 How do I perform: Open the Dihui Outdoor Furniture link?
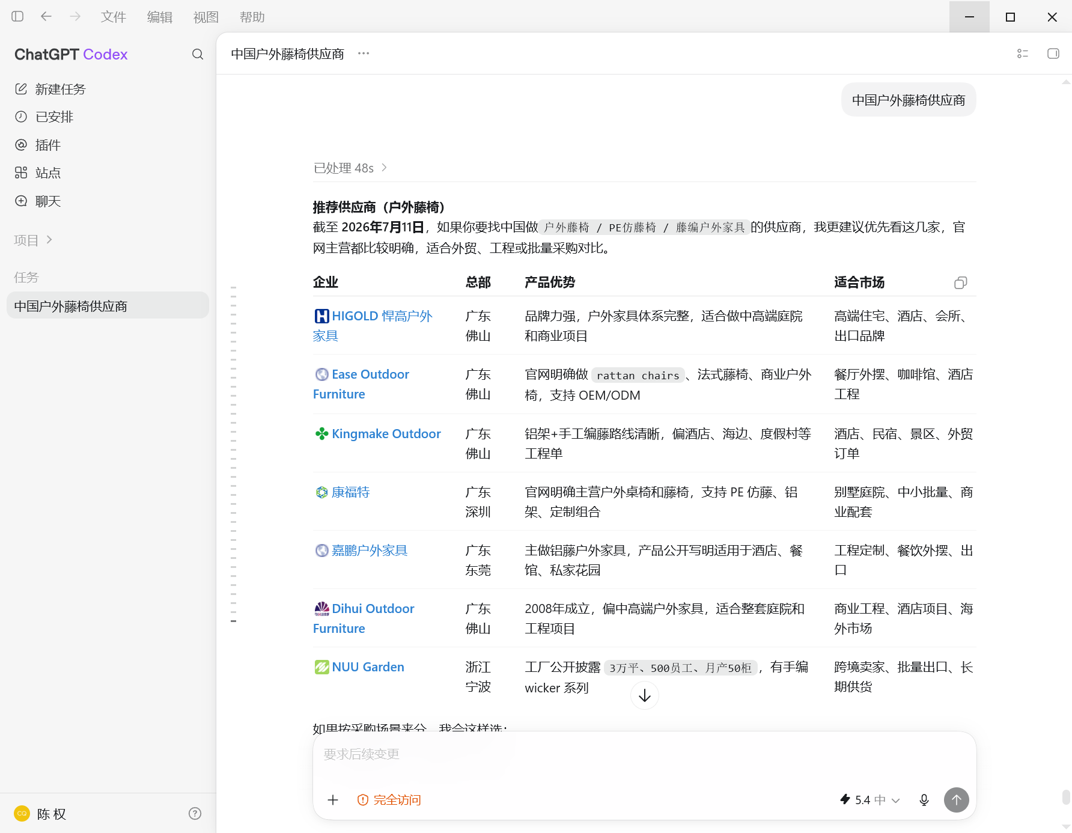pyautogui.click(x=364, y=618)
